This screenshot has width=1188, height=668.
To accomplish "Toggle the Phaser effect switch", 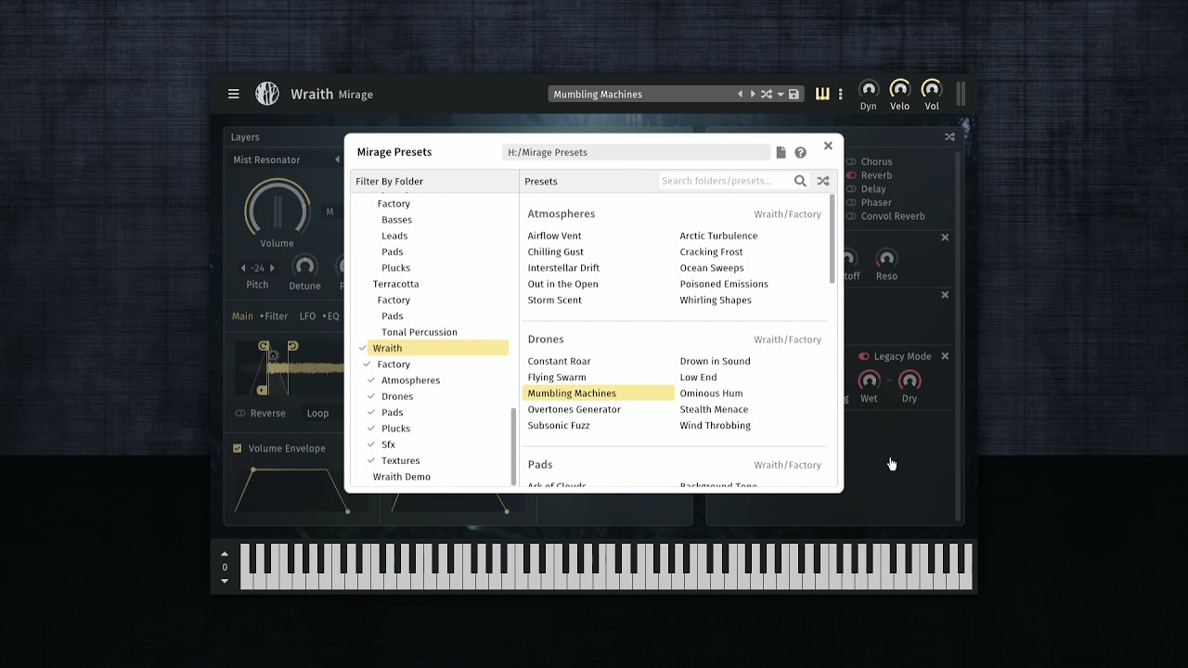I will tap(851, 202).
